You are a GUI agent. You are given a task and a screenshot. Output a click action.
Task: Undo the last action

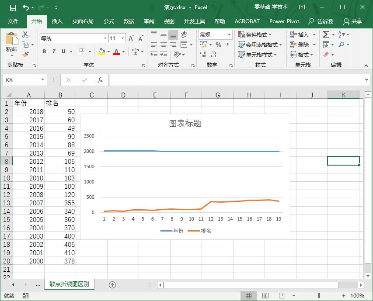[26, 7]
